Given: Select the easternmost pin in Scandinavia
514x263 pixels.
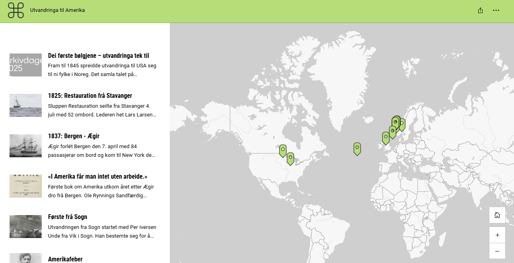Looking at the screenshot, I should (x=402, y=124).
